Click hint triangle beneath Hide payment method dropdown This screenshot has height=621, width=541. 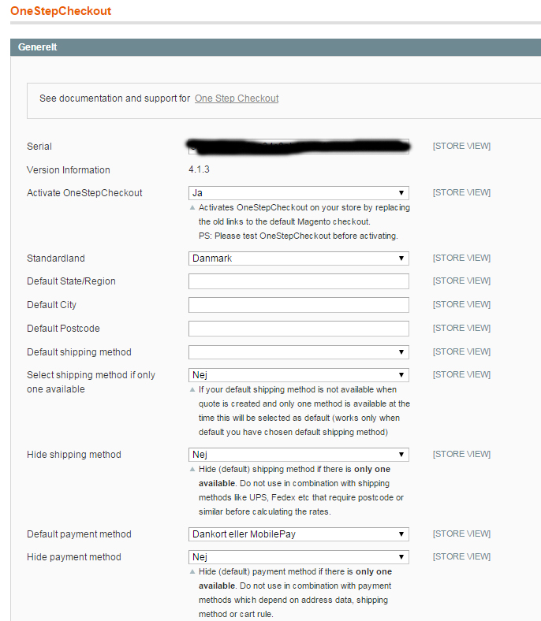pos(192,572)
